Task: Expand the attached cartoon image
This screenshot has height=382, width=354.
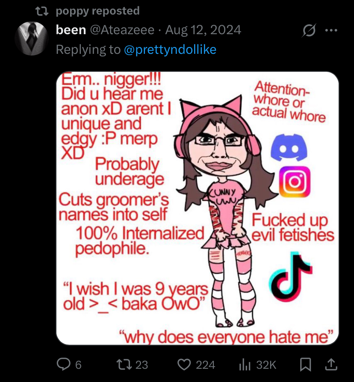Action: coord(198,208)
